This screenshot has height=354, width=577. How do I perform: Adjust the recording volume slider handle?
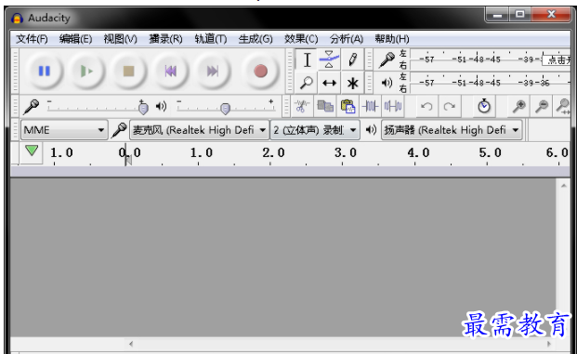point(143,108)
